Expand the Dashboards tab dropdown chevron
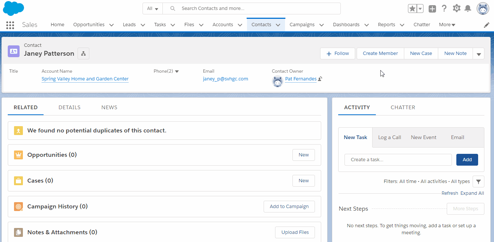 [367, 25]
